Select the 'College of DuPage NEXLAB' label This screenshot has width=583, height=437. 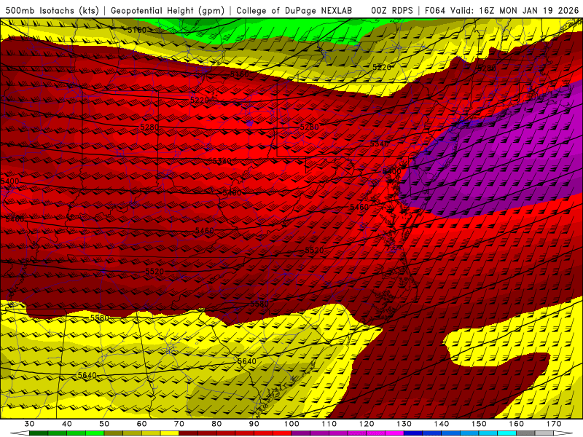pyautogui.click(x=294, y=11)
